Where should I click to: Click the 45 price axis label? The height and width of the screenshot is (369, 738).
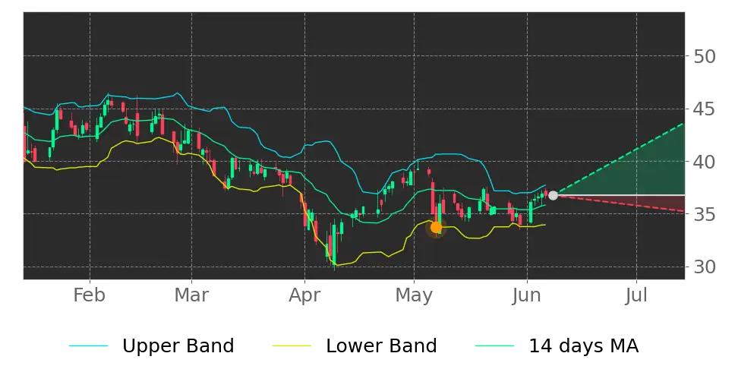pos(705,109)
